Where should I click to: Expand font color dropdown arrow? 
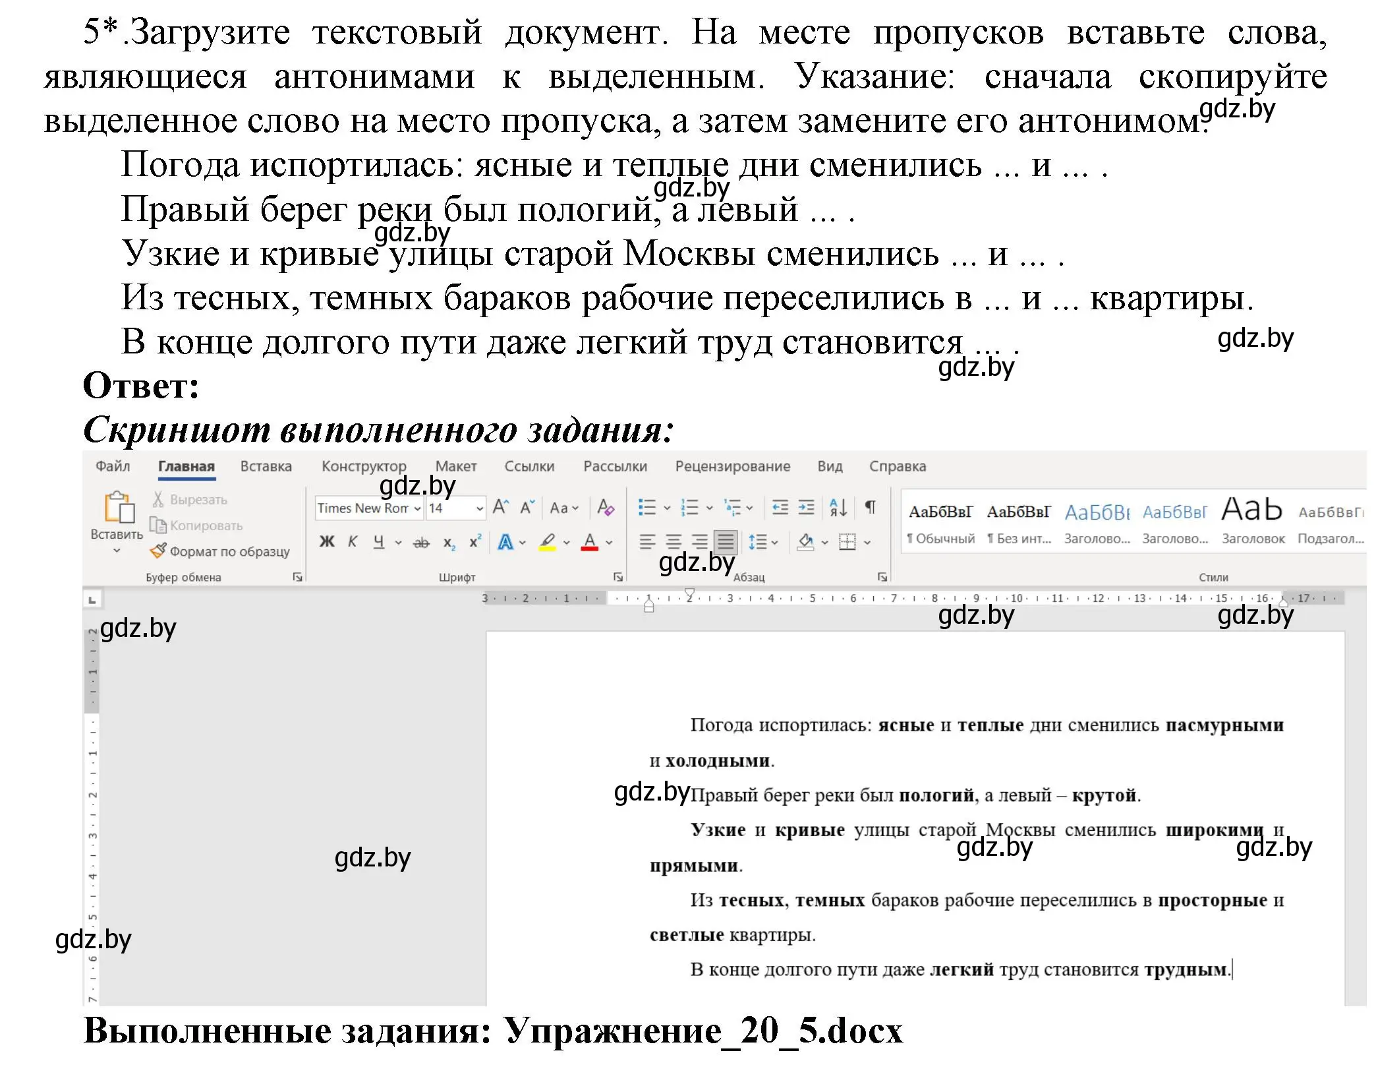pos(609,543)
